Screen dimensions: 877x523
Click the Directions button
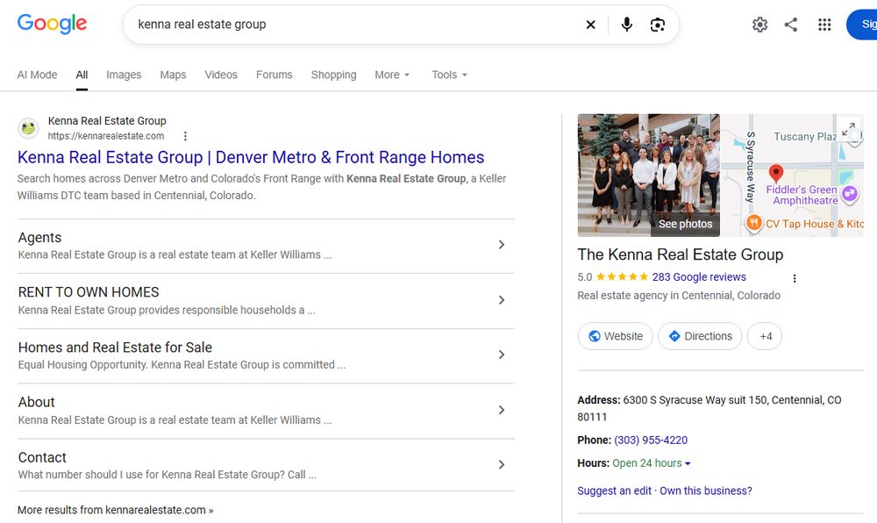(x=700, y=336)
